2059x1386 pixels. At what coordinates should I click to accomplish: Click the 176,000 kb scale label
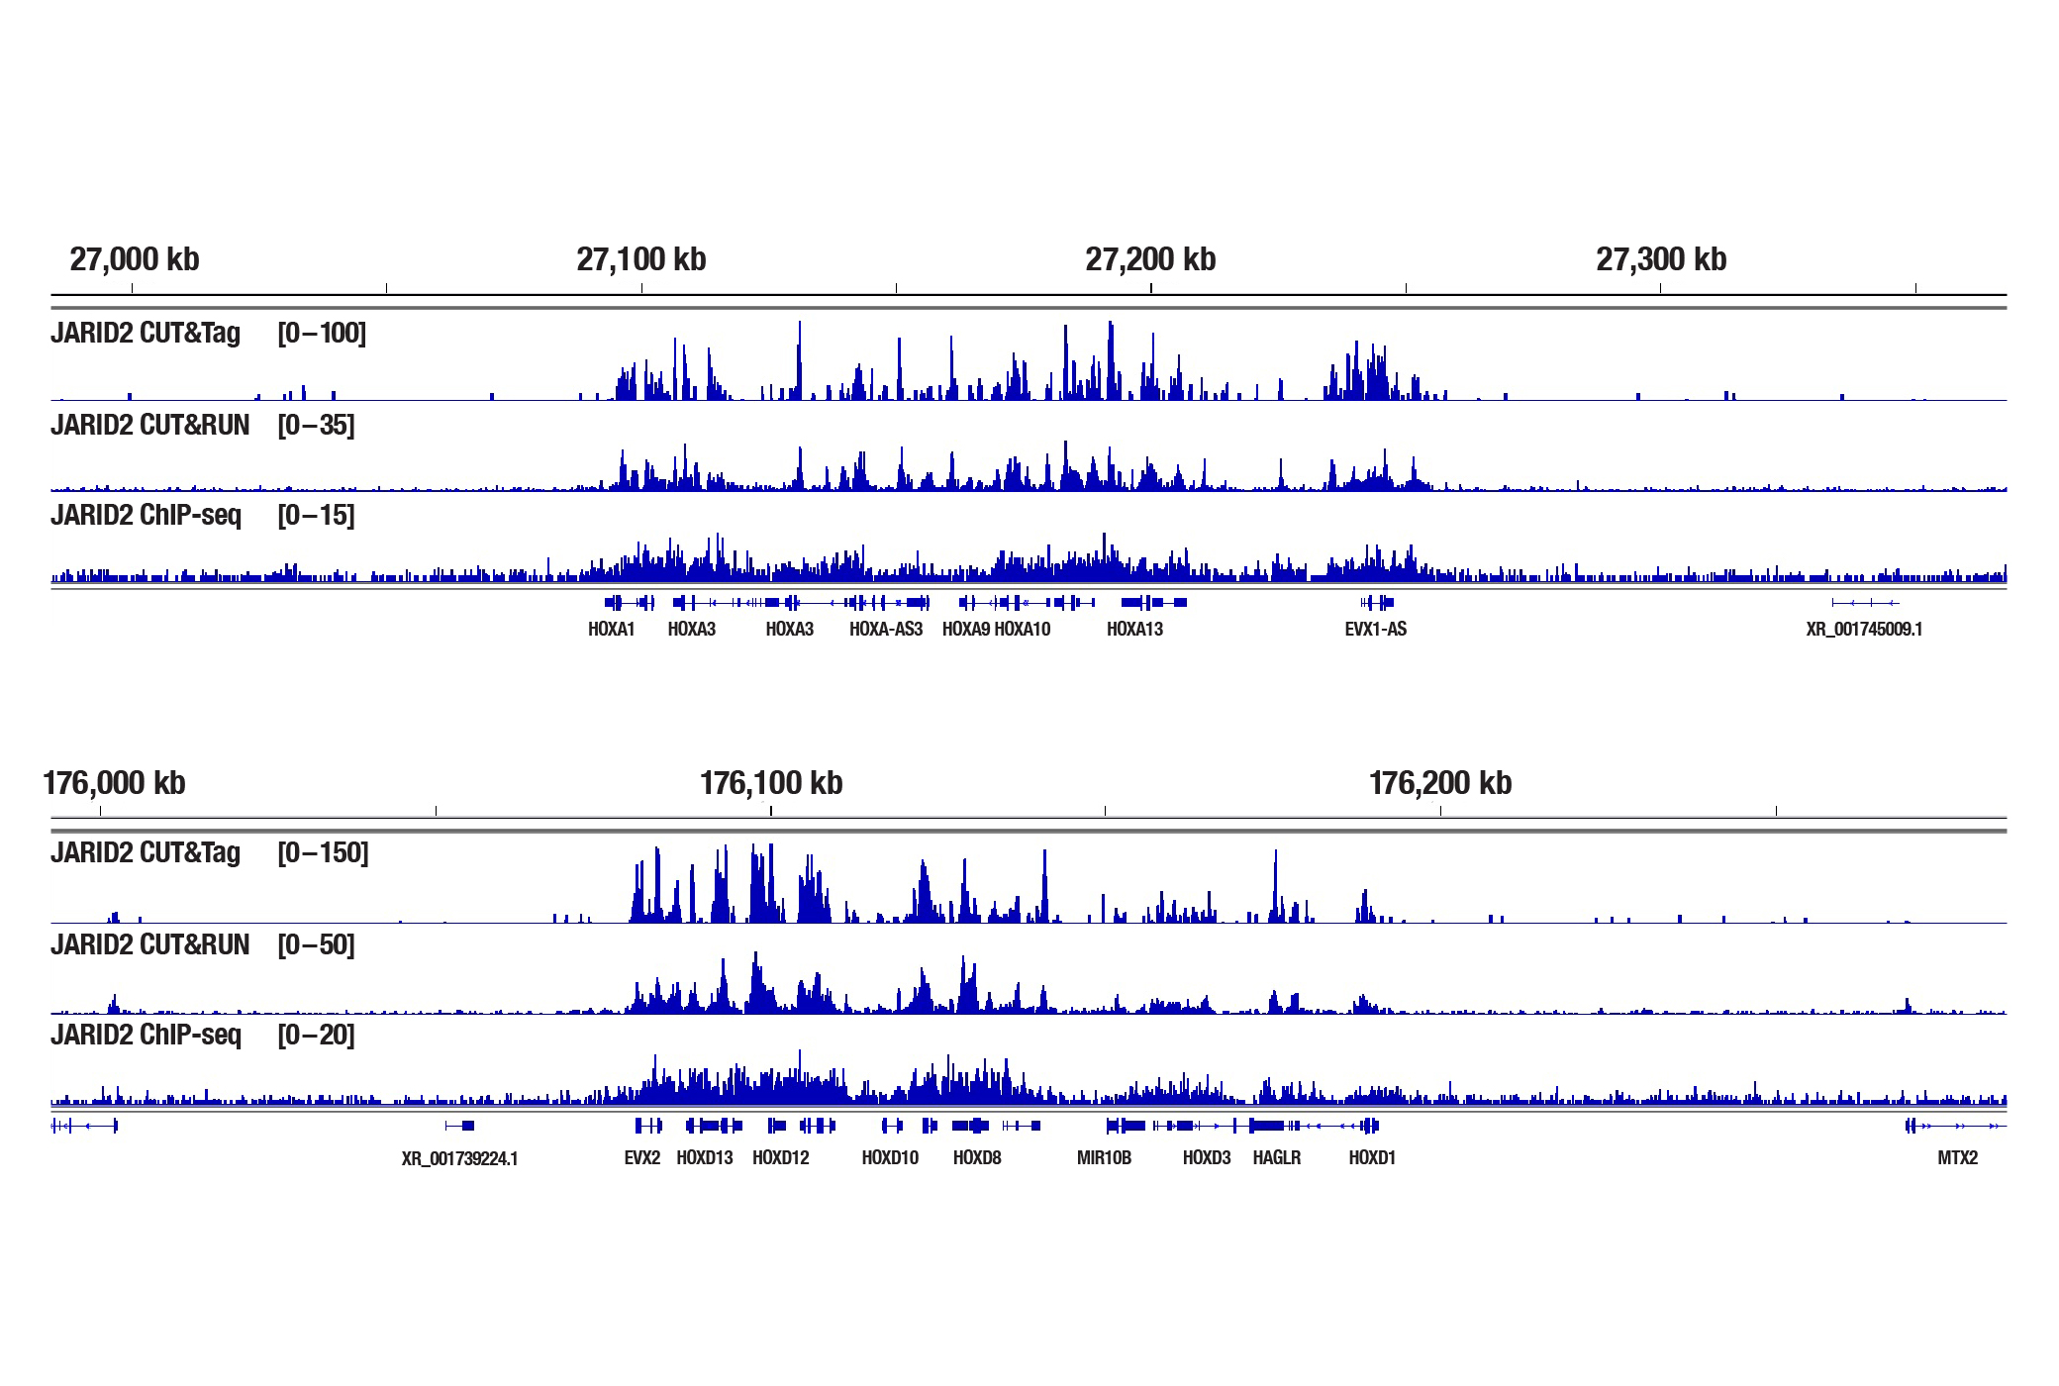(x=114, y=783)
